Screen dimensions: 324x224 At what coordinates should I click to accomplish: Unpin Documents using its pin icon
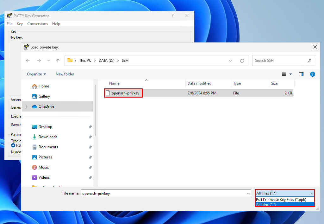tap(90, 147)
